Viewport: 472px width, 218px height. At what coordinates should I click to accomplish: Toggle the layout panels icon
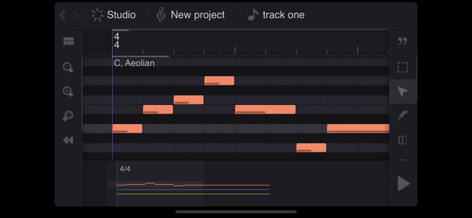(x=68, y=42)
